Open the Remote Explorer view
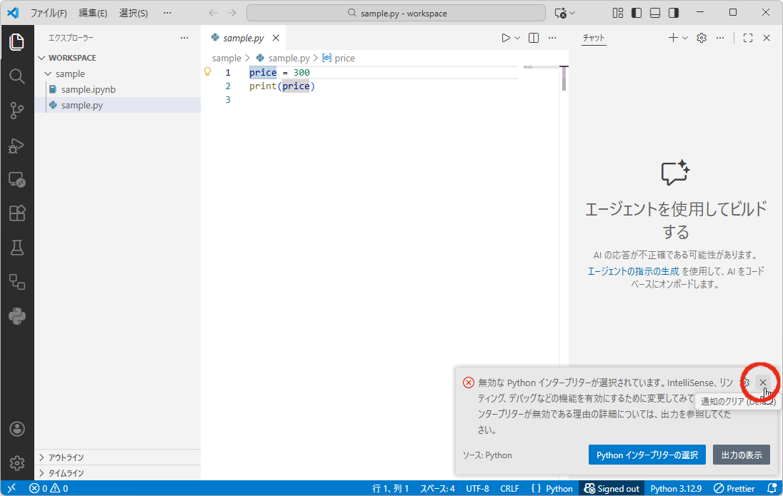The image size is (783, 496). 17,180
